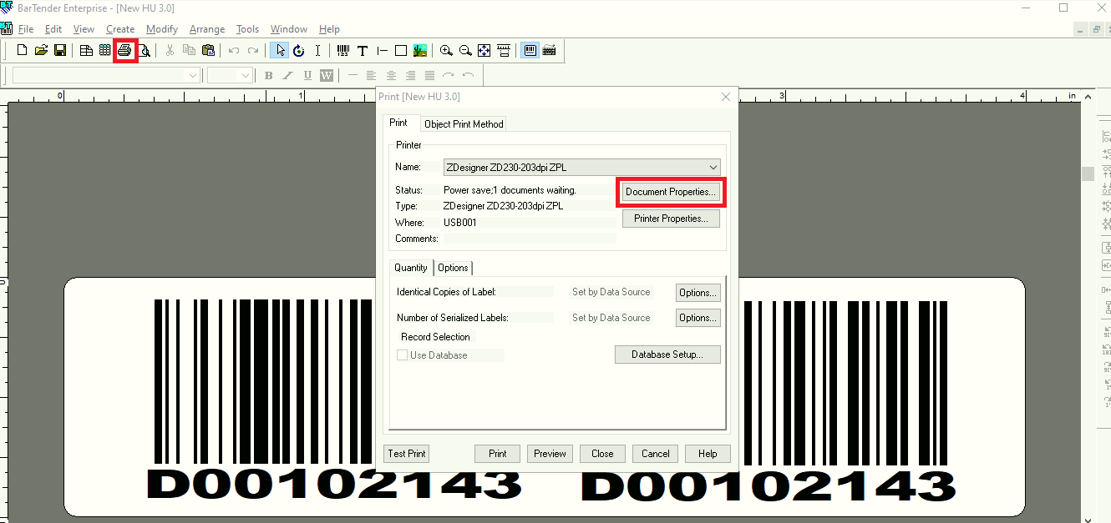Screen dimensions: 1111x523
Task: Open Print Preview with the magnifier page icon
Action: pos(145,51)
